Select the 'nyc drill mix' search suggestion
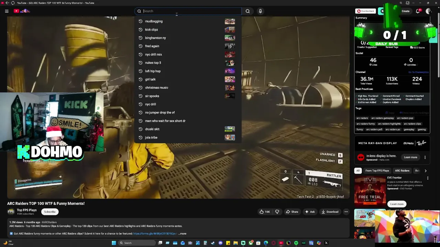 pos(188,54)
